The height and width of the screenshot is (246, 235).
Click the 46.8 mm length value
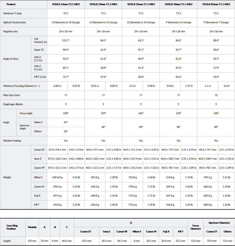point(67,241)
